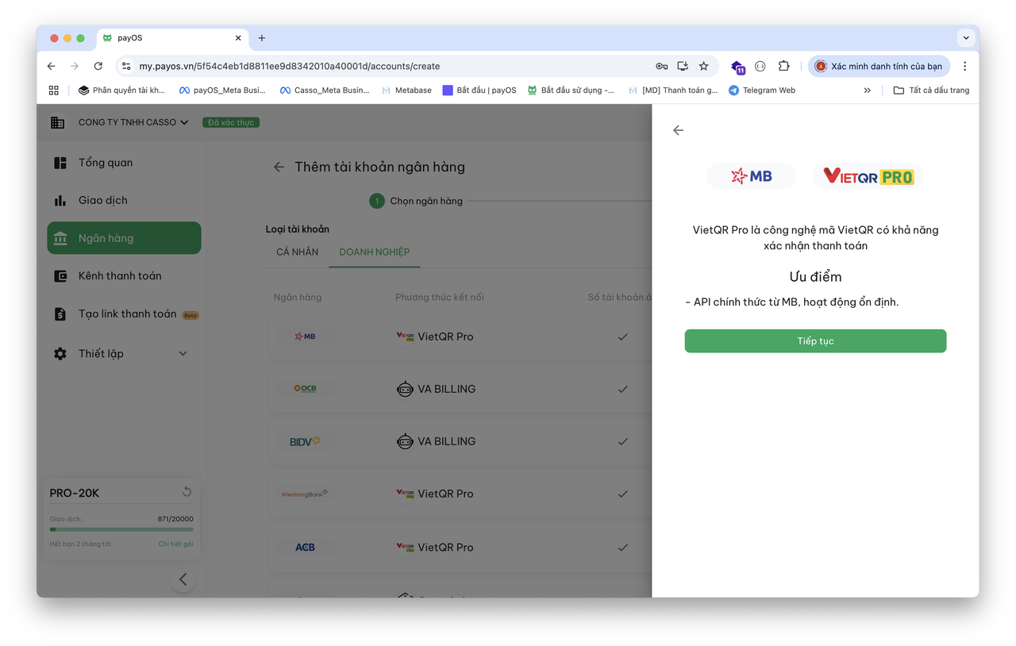1016x646 pixels.
Task: Click the company building icon in the header
Action: click(58, 122)
